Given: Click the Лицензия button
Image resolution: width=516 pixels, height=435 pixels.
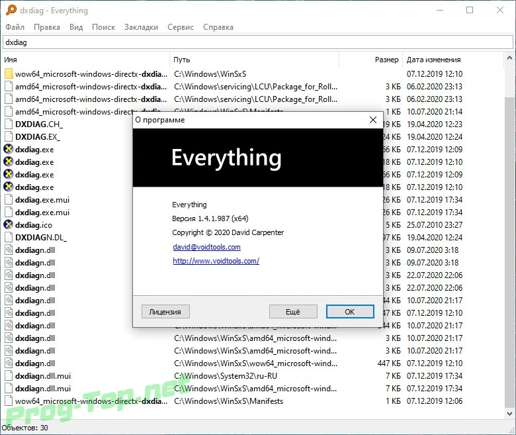Looking at the screenshot, I should click(165, 311).
